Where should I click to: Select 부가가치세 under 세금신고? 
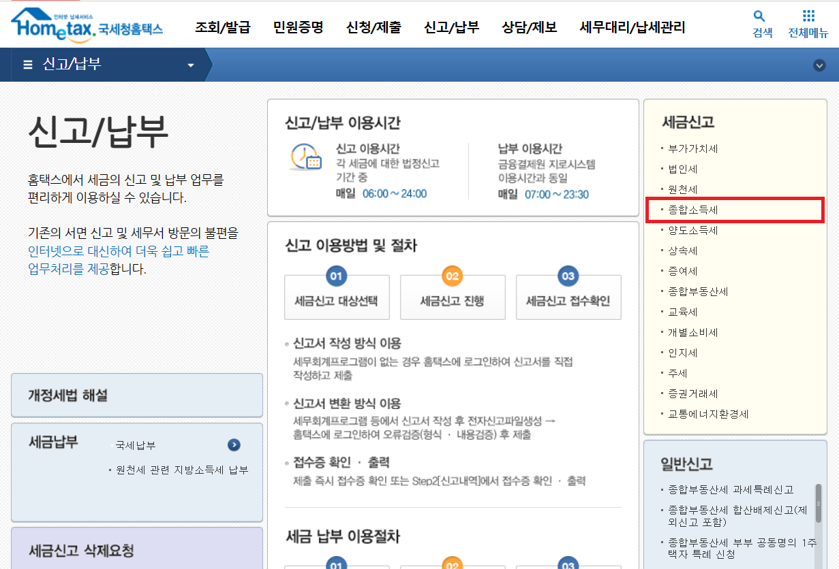693,148
